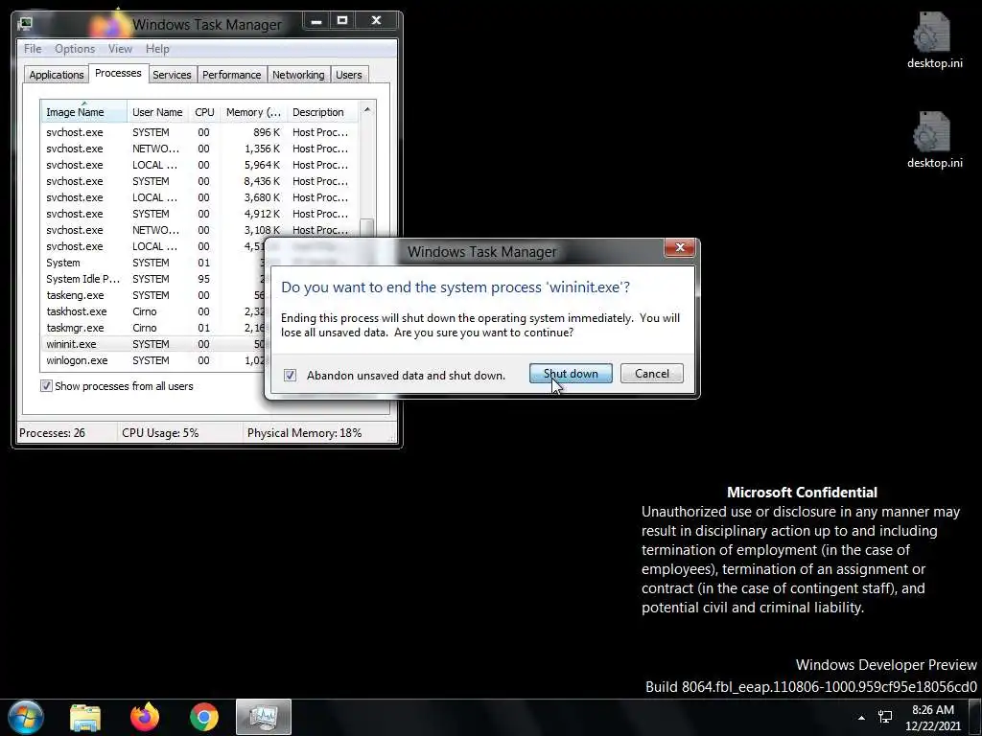Sort by Image Name column
982x736 pixels.
[x=84, y=112]
